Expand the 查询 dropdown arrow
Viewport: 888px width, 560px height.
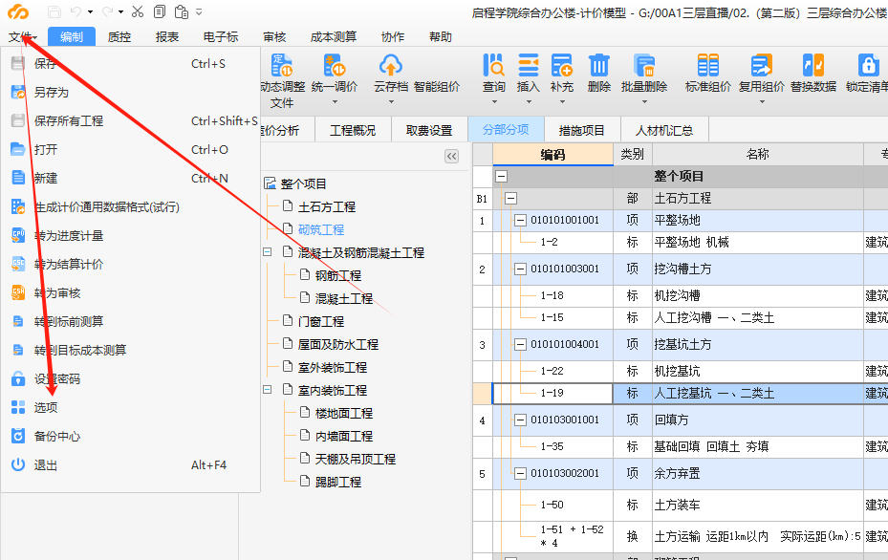(x=494, y=102)
